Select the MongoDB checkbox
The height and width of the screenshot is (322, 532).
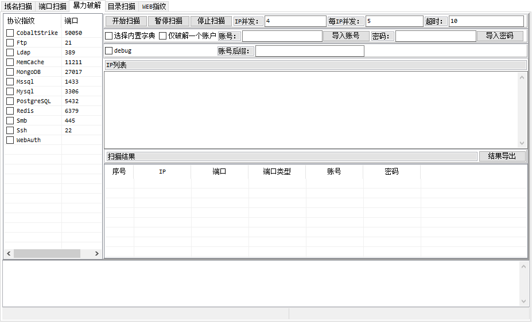point(10,72)
